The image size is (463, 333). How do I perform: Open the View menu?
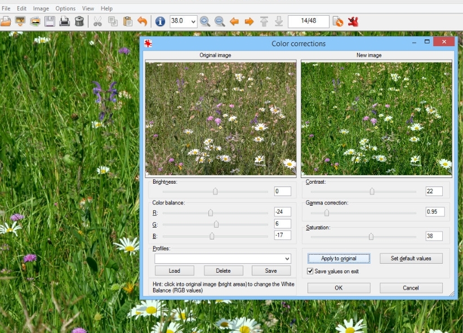point(88,8)
